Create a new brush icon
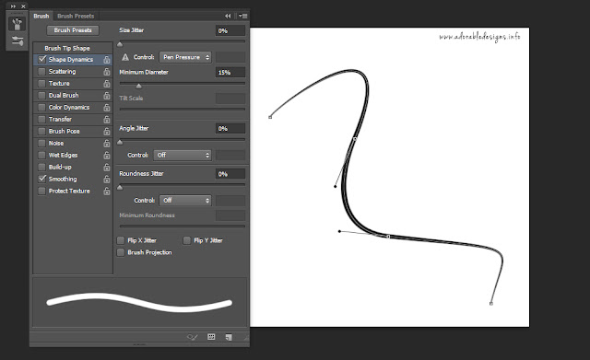This screenshot has height=360, width=590. [x=229, y=337]
